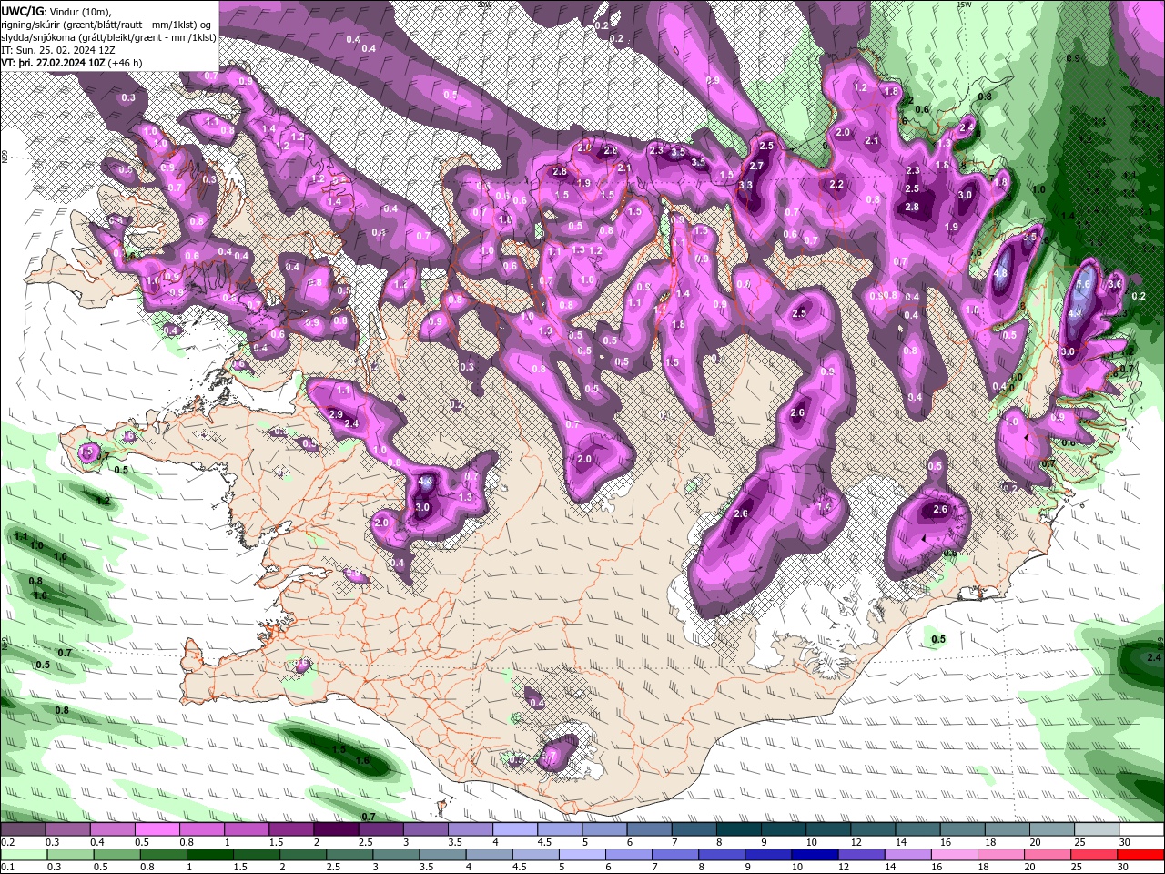Click the 'slydda/snjókoma (grátt/bleikt/grænt - mm/1klst)' legend line

tap(108, 37)
